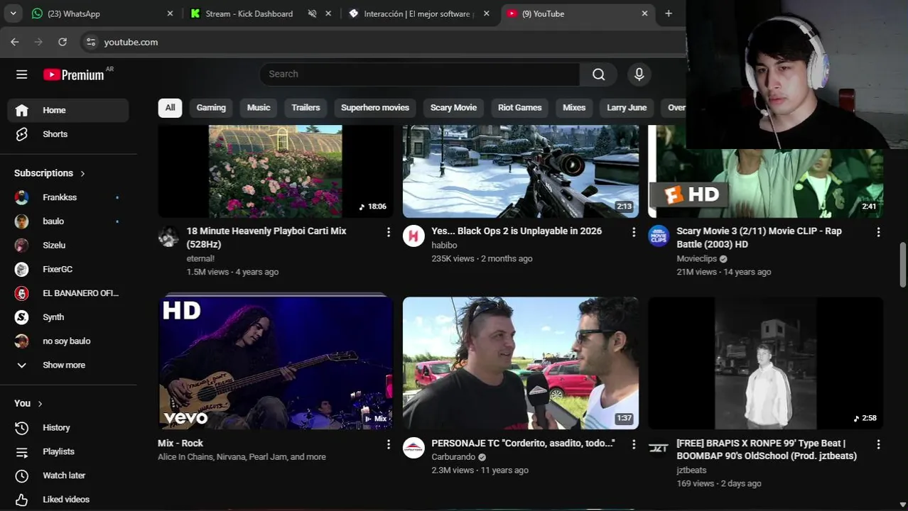Open Sizelu channel avatar in sidebar
Image resolution: width=908 pixels, height=511 pixels.
(x=22, y=245)
